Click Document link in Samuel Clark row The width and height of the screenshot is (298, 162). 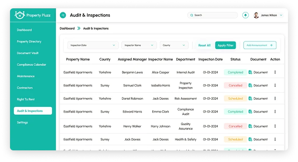pos(261,86)
